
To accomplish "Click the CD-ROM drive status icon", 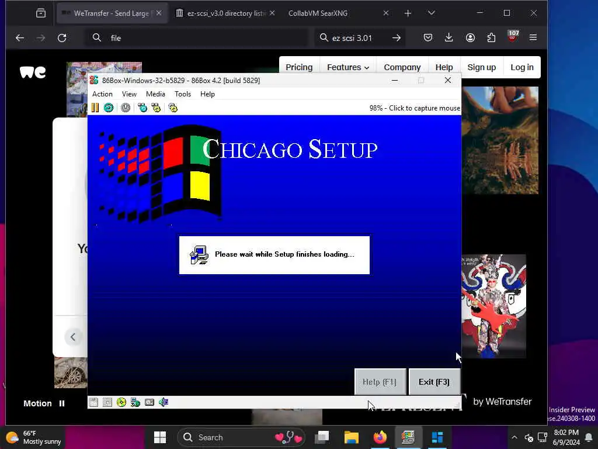I will [x=121, y=402].
